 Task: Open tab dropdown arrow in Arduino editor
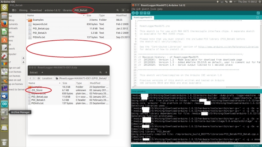coord(258,17)
